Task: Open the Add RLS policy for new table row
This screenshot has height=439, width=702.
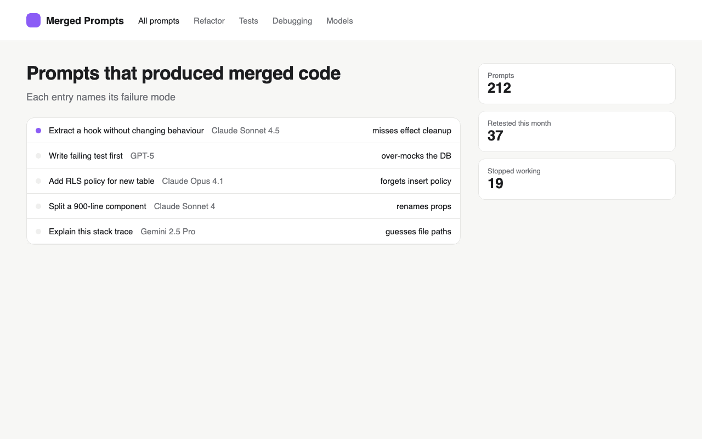Action: coord(244,181)
